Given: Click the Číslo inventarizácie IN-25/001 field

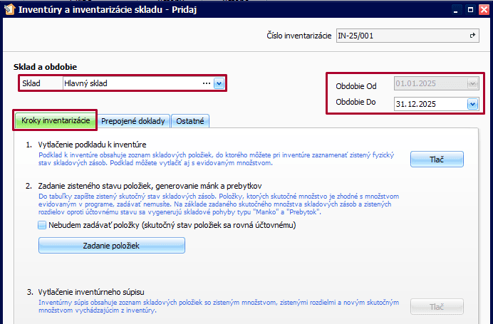Looking at the screenshot, I should (x=399, y=35).
